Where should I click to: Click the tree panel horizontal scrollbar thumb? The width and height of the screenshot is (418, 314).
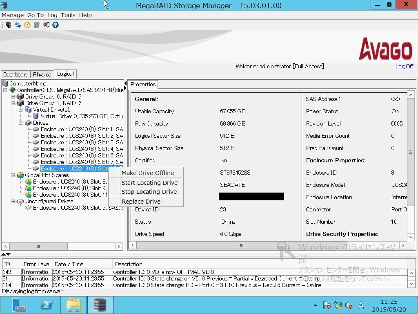[x=38, y=246]
